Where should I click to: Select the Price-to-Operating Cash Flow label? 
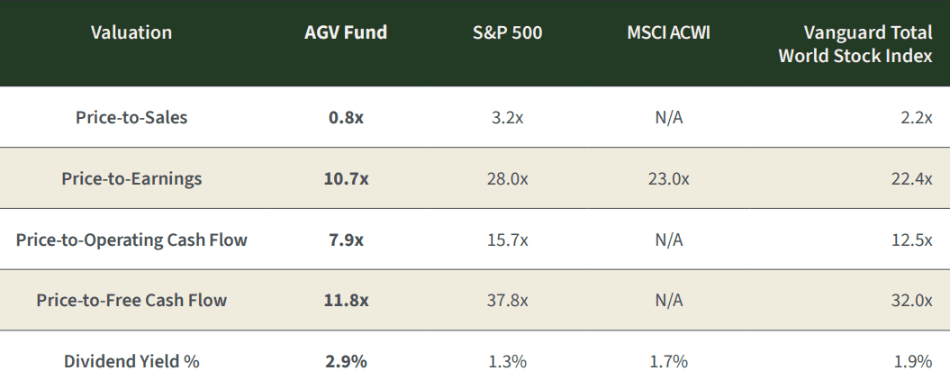click(131, 240)
